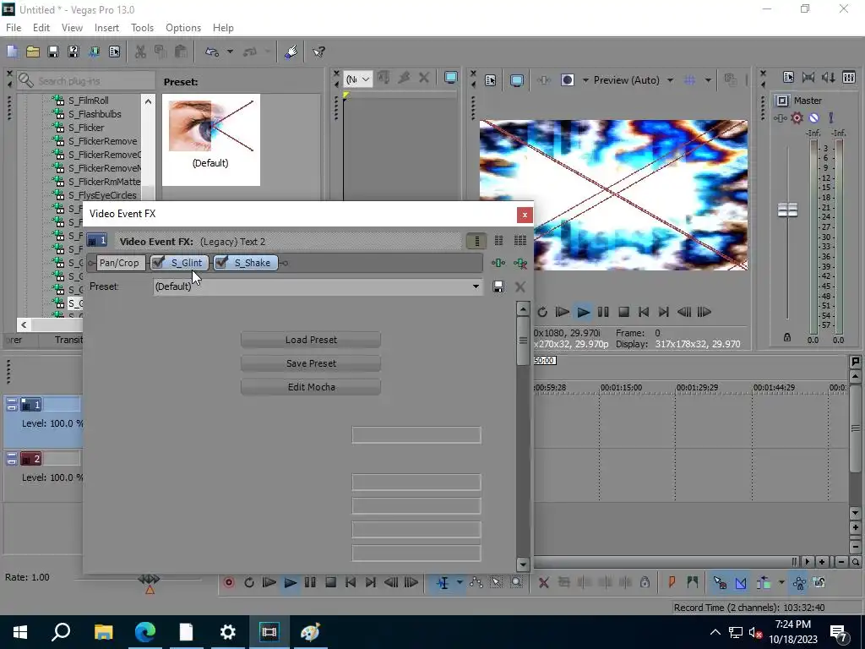Image resolution: width=865 pixels, height=649 pixels.
Task: Open the Insert menu
Action: 106,28
